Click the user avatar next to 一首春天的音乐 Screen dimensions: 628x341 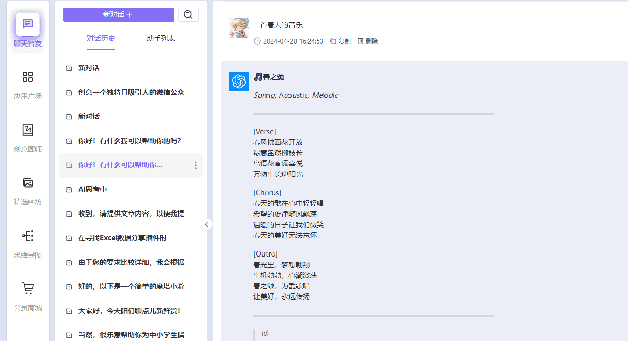click(x=238, y=28)
